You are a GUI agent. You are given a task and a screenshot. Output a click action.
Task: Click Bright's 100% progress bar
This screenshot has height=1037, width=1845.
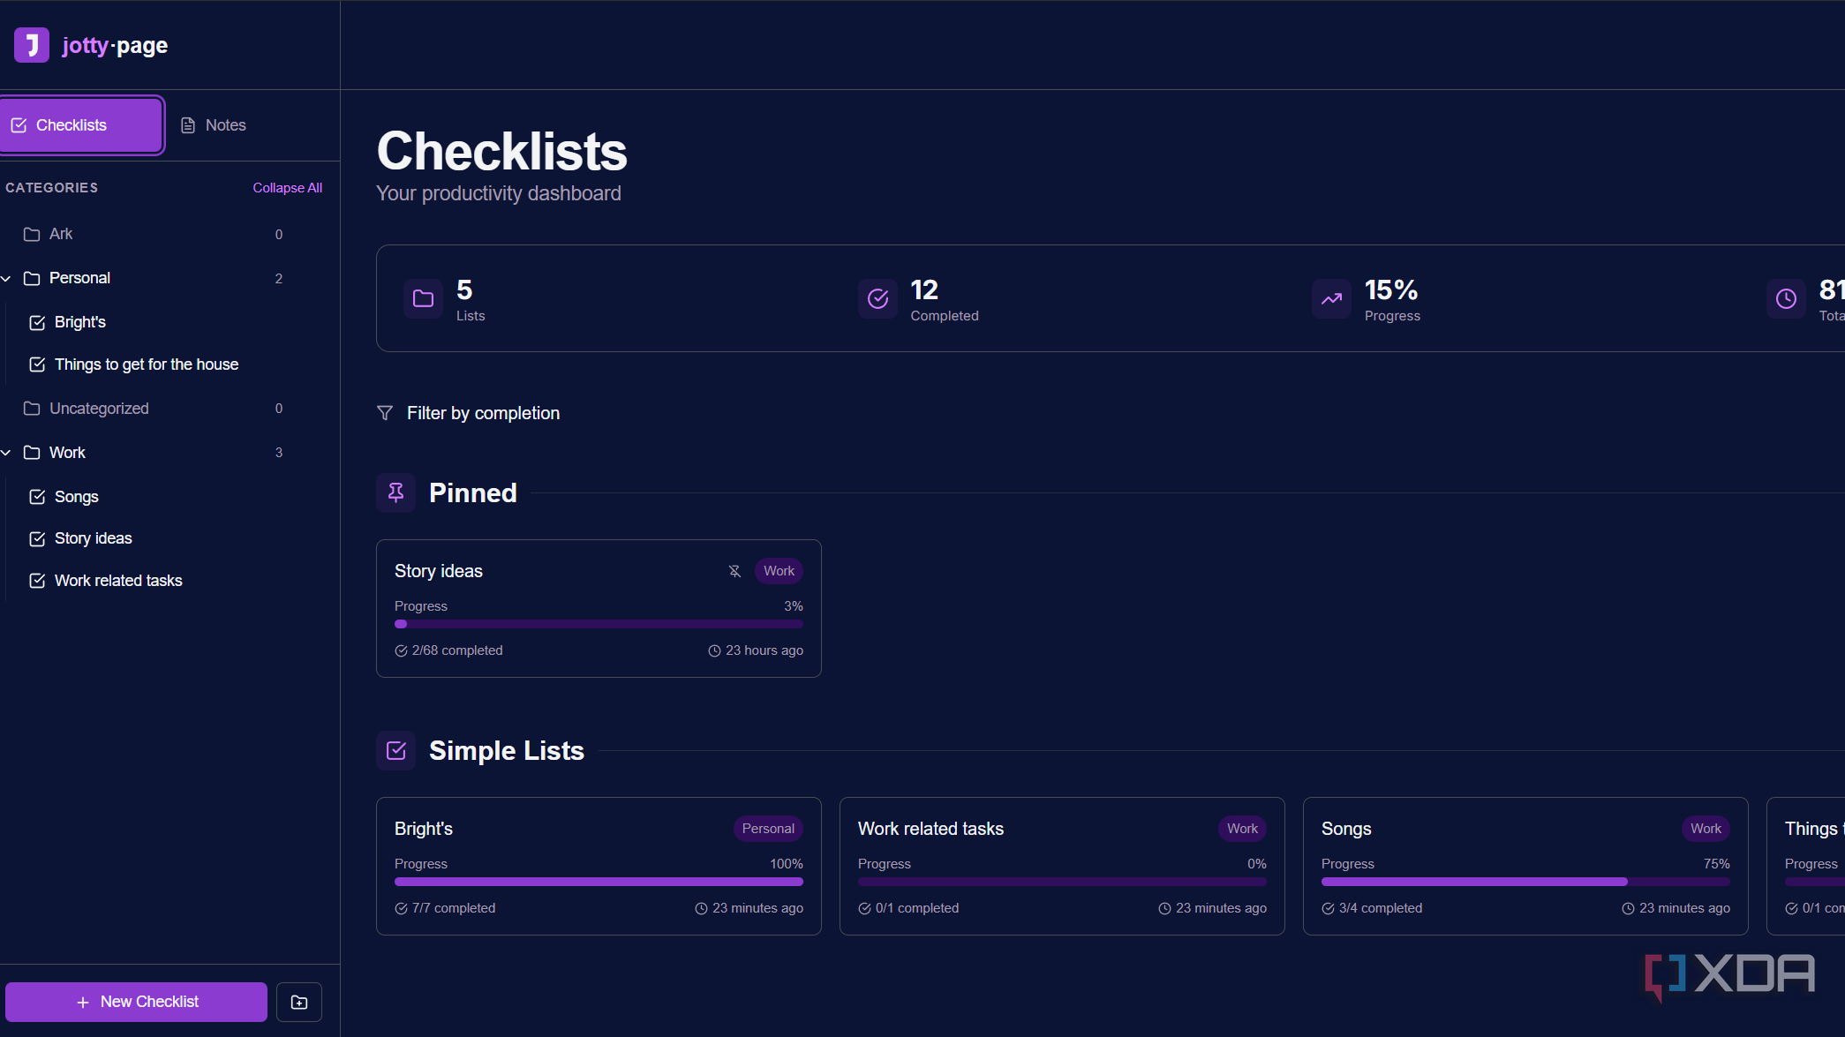(599, 882)
